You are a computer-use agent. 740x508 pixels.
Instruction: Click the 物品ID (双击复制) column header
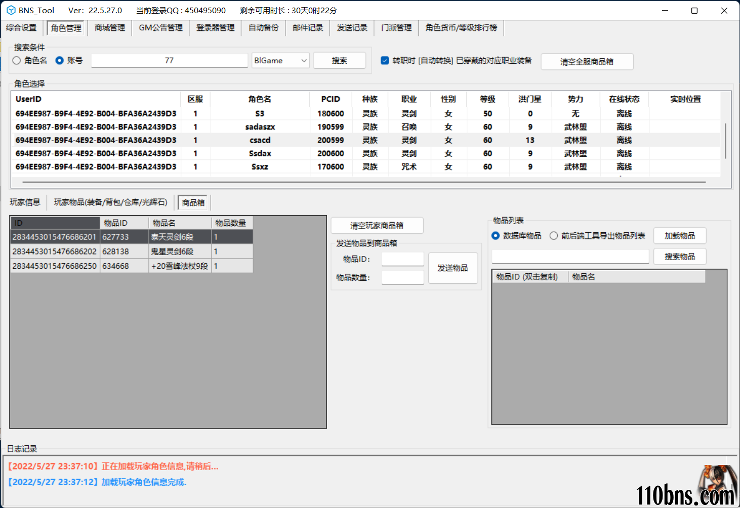click(x=530, y=277)
